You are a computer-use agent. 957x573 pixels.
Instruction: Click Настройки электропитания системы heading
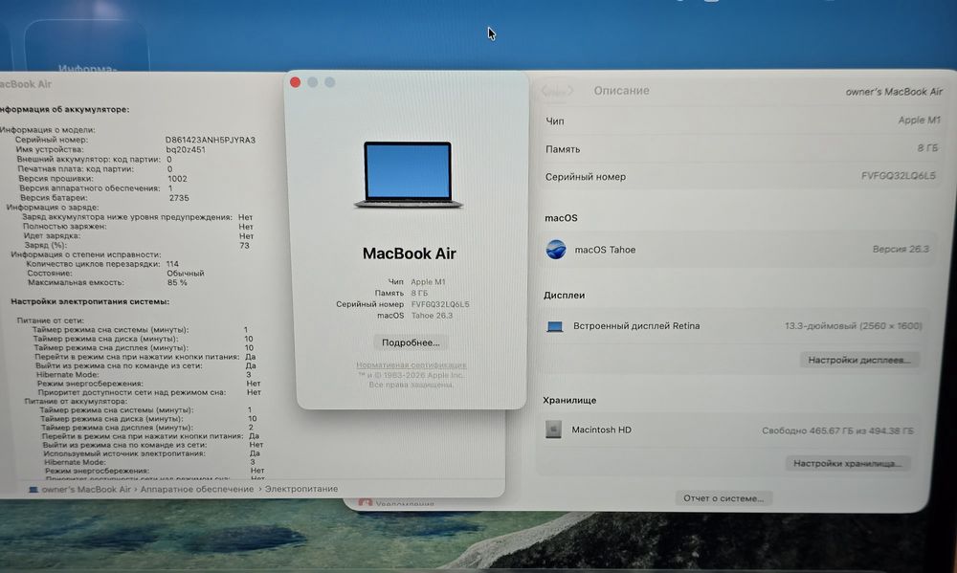pos(90,301)
